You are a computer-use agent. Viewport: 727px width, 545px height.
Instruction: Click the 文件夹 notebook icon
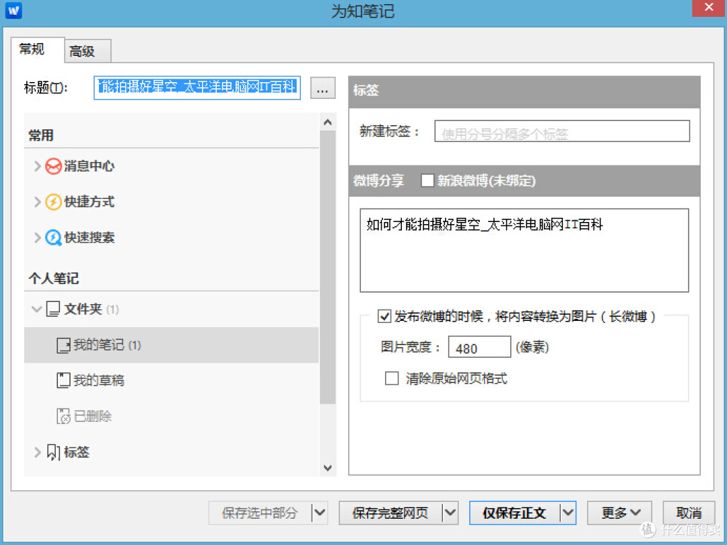(53, 309)
